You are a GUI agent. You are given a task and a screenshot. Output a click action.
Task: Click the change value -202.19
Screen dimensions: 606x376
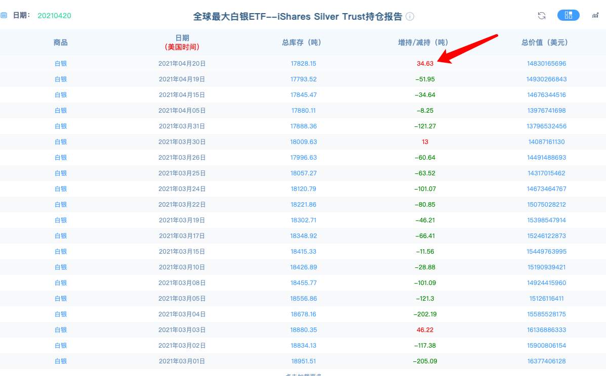click(x=425, y=314)
